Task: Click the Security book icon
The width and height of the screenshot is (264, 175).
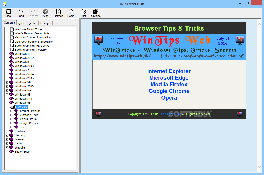Action: [12, 135]
